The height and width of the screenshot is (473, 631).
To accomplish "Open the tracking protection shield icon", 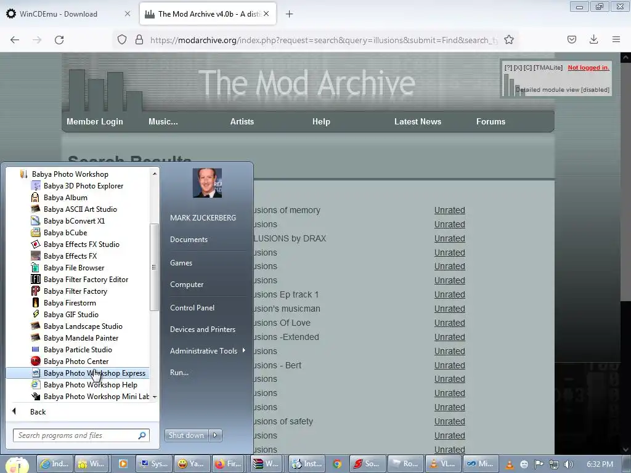I will pos(122,40).
